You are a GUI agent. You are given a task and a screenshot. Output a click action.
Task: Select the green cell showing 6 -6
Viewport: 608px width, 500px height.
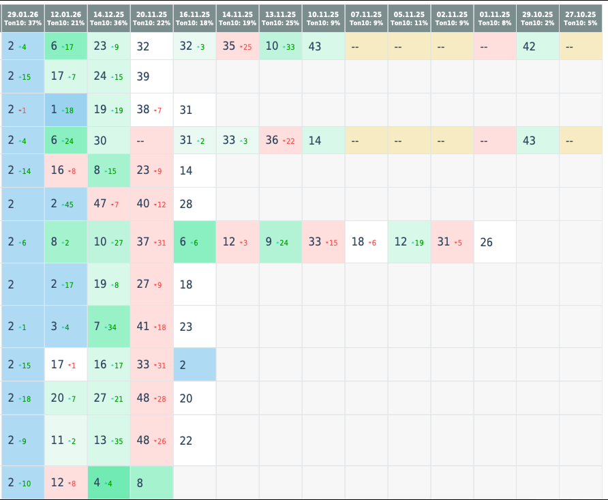195,242
